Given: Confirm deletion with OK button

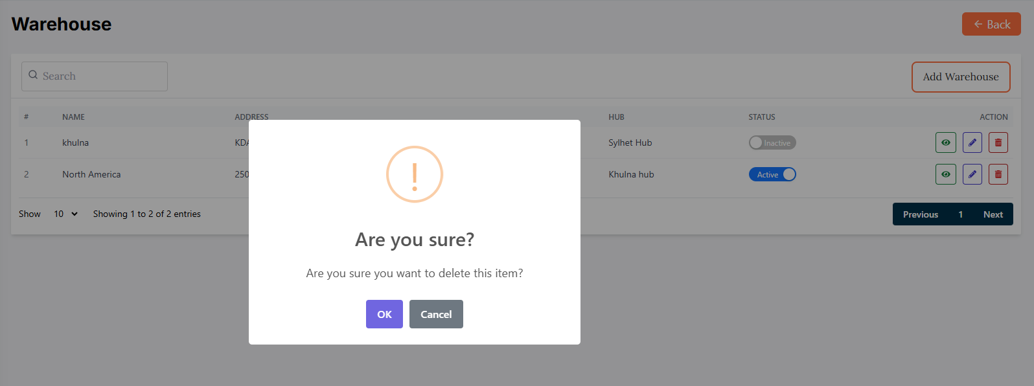Looking at the screenshot, I should (384, 314).
